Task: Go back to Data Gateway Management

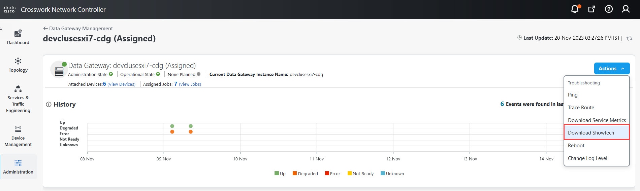Action: click(x=78, y=29)
